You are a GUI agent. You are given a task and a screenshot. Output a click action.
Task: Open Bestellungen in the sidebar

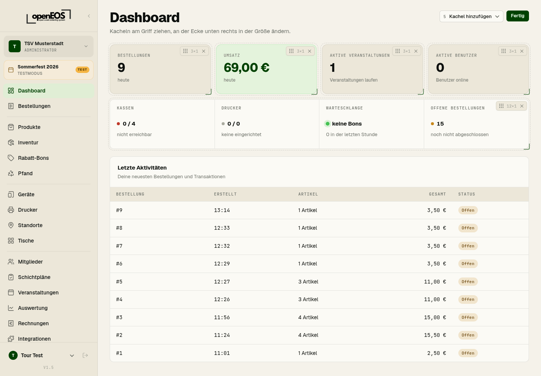tap(48, 106)
